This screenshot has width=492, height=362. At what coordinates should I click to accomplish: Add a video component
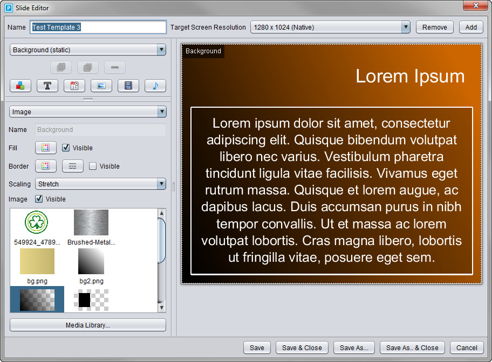click(128, 86)
